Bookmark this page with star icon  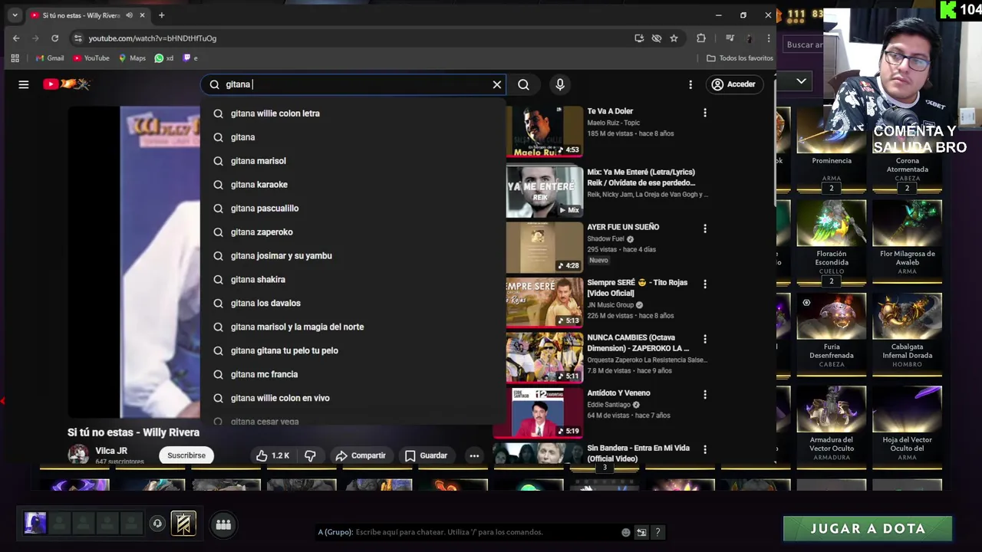[674, 38]
